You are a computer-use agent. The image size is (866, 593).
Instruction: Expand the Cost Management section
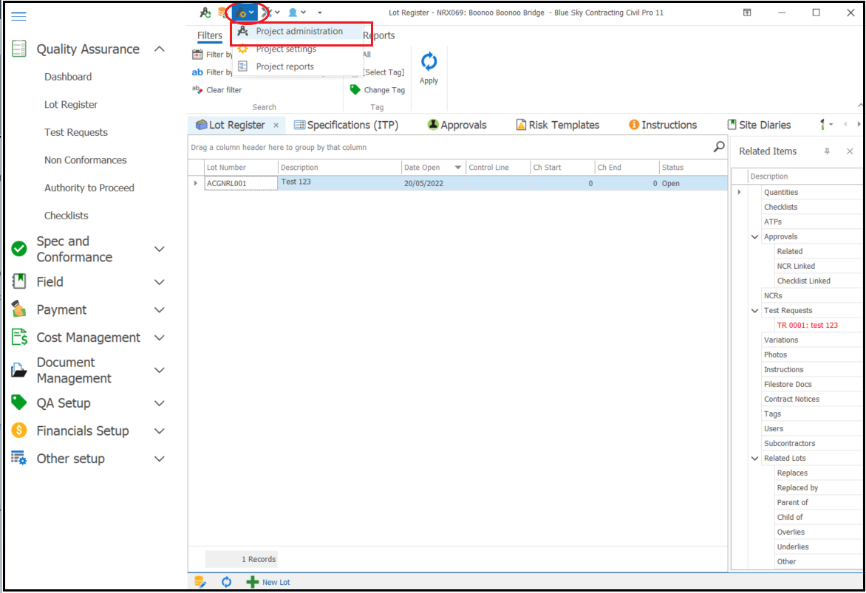(x=160, y=337)
